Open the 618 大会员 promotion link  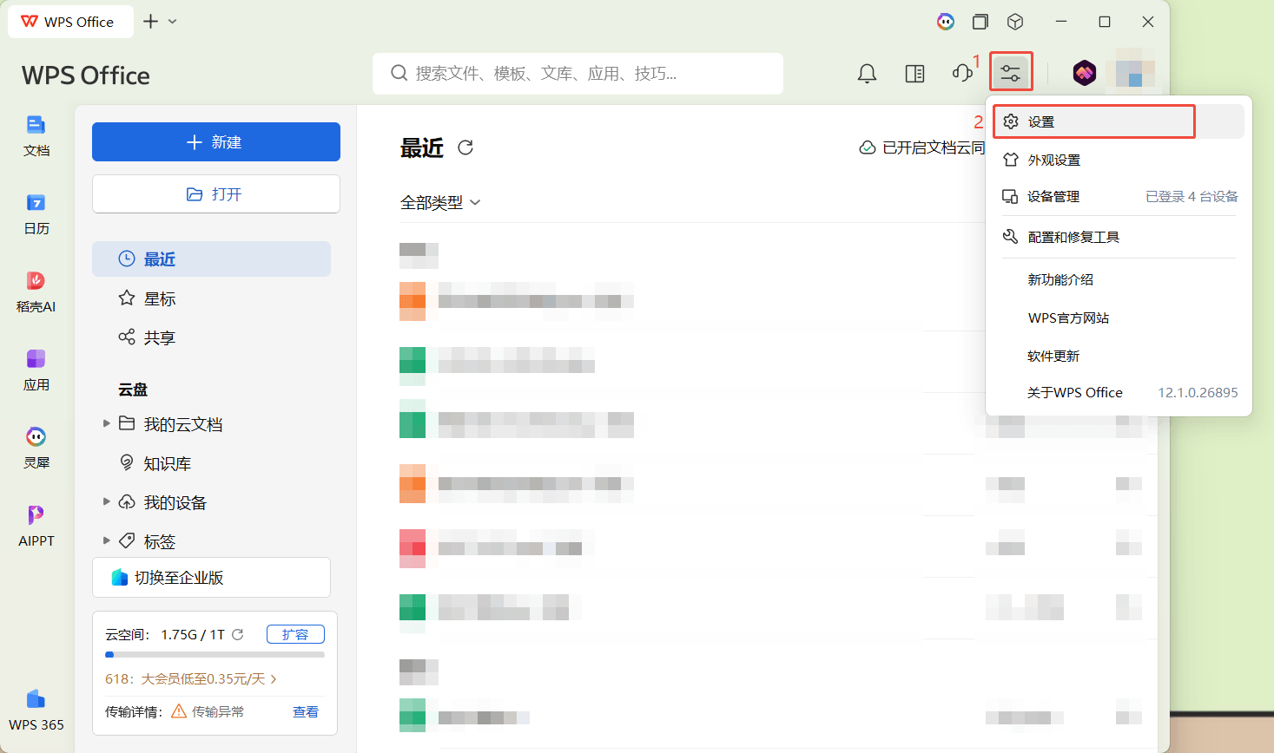pos(191,679)
